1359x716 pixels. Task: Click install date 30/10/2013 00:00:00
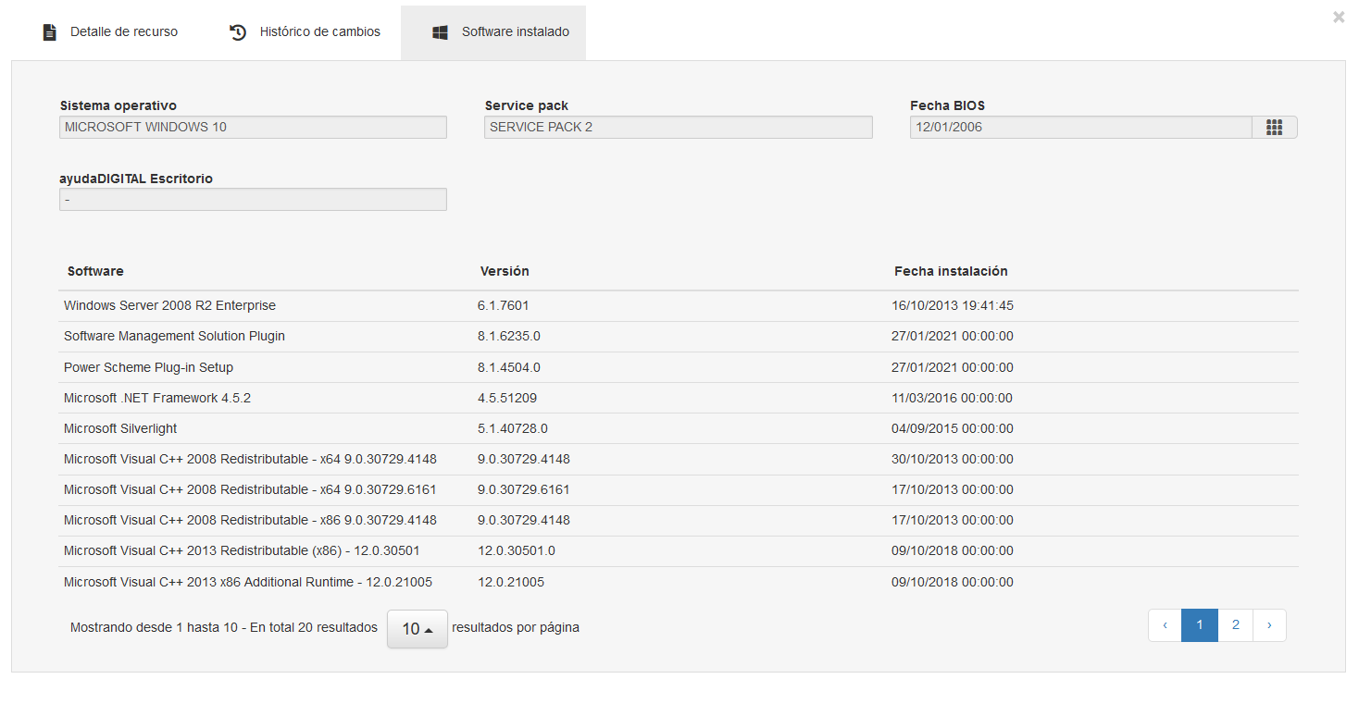click(953, 459)
